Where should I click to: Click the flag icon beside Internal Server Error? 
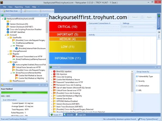tap(54, 98)
